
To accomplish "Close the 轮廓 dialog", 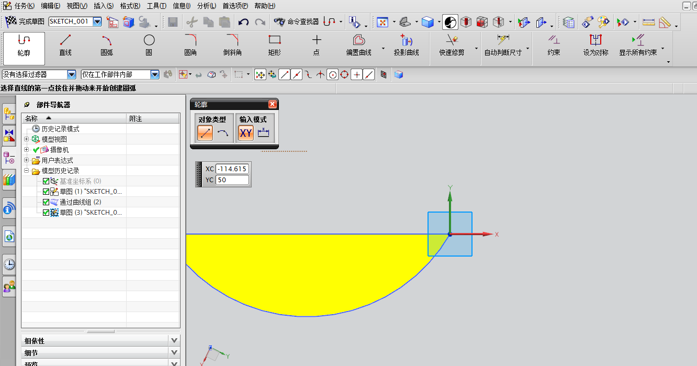I will [272, 104].
